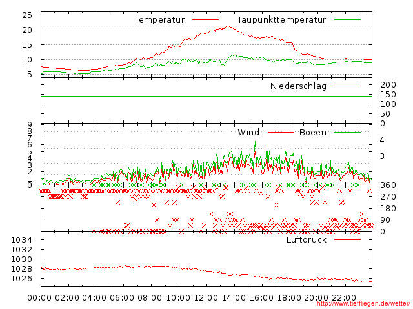Select the Niederschlag legend label

(x=298, y=86)
